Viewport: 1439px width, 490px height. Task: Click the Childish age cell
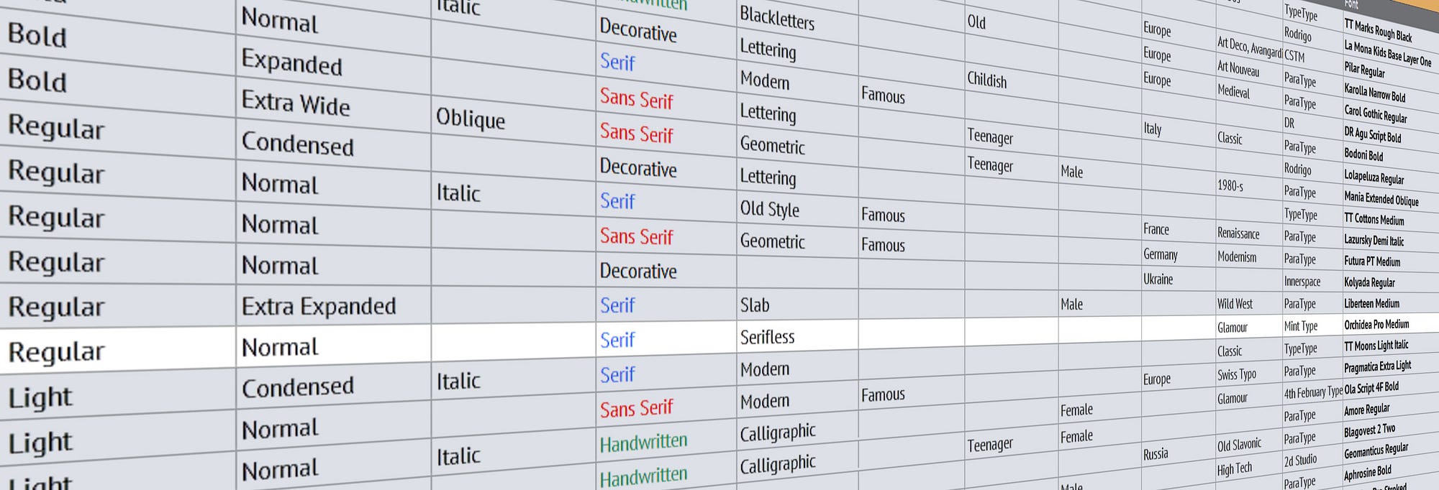pyautogui.click(x=986, y=80)
